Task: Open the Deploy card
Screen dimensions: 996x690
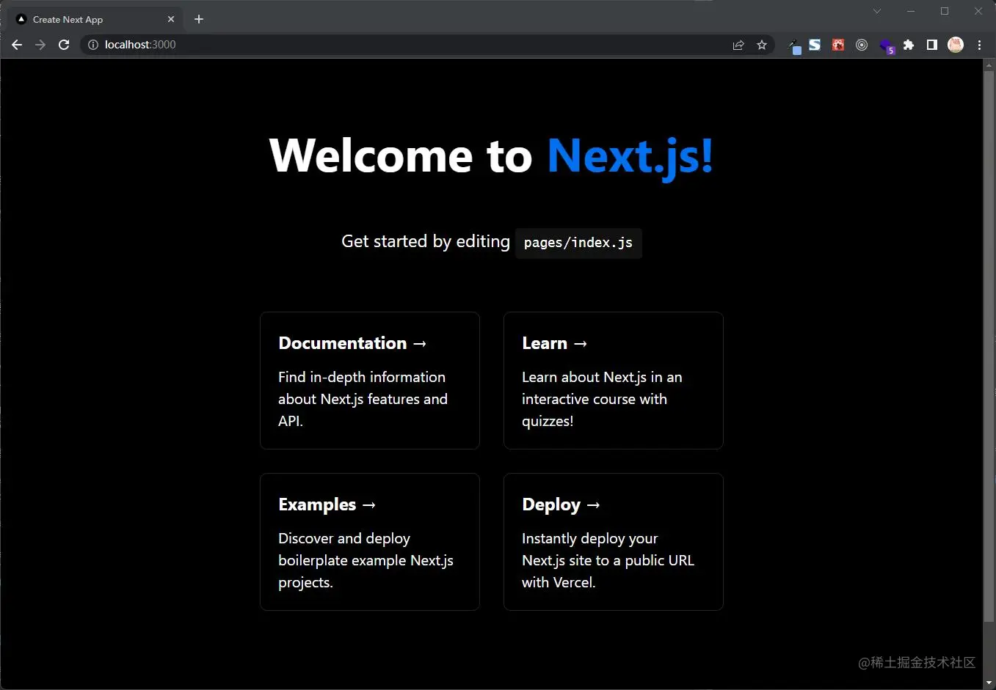Action: pyautogui.click(x=614, y=542)
